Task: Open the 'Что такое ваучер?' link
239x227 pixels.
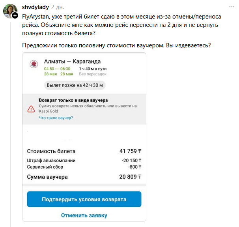Action: click(x=56, y=118)
